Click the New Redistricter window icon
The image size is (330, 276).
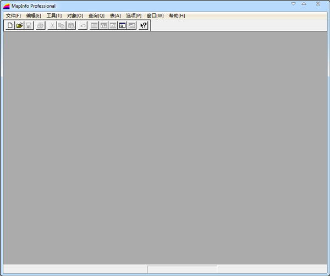pos(131,25)
